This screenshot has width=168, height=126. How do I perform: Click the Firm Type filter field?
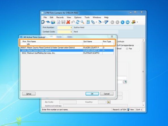click(x=108, y=44)
